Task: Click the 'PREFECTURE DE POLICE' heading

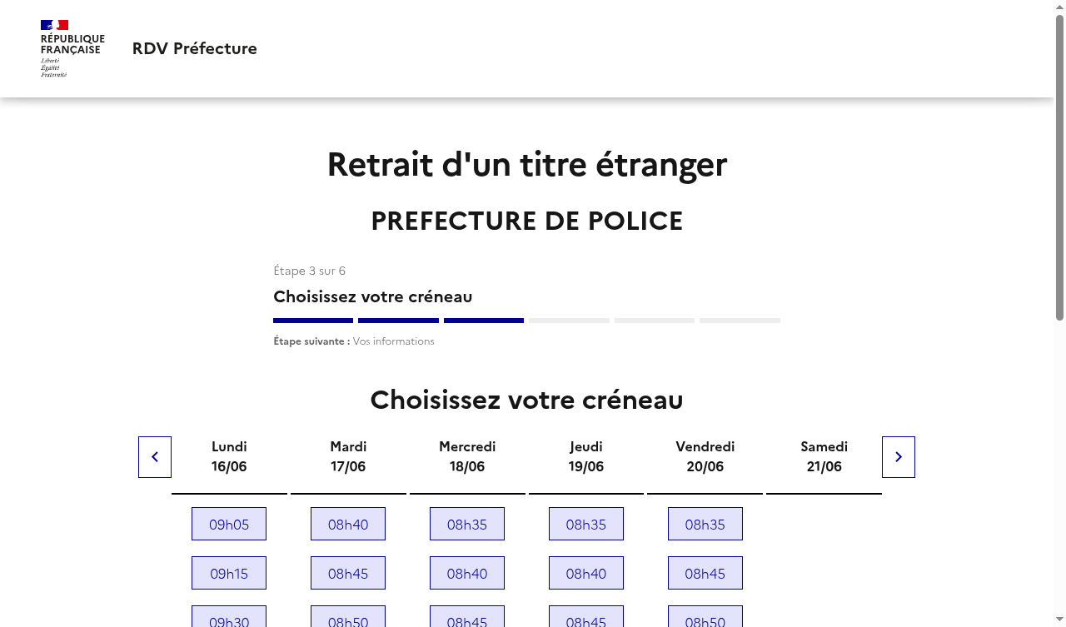Action: 526,221
